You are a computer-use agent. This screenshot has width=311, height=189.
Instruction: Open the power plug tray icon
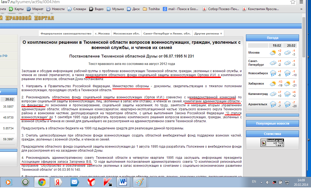(280, 182)
